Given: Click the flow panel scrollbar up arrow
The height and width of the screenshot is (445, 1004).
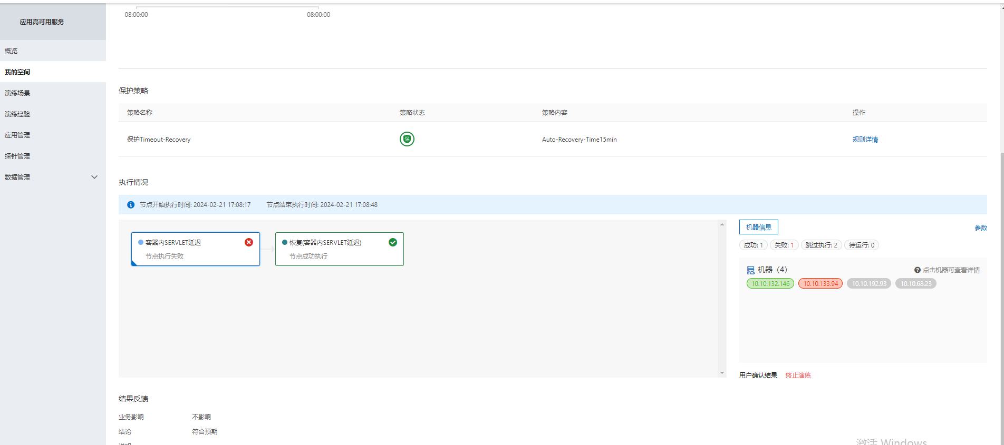Looking at the screenshot, I should point(722,224).
